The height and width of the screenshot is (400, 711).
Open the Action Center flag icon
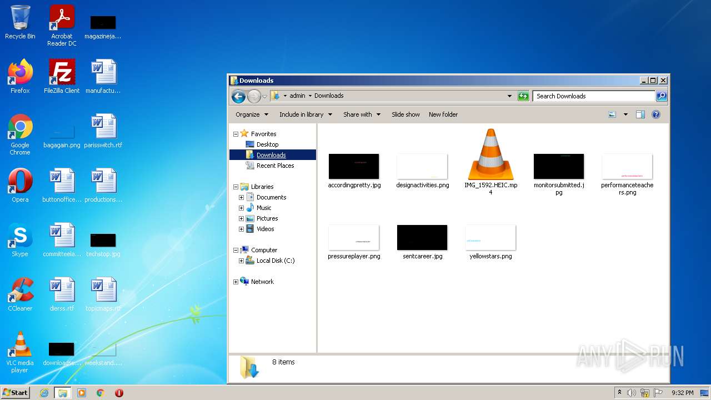658,393
